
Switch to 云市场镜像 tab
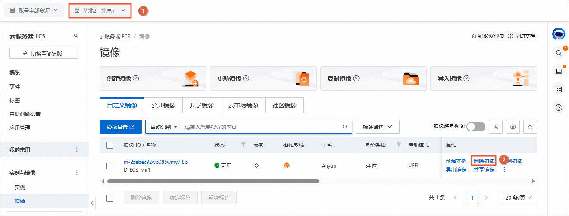[x=243, y=105]
